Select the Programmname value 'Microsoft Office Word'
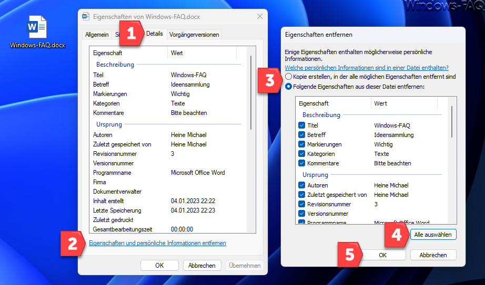 [x=198, y=173]
